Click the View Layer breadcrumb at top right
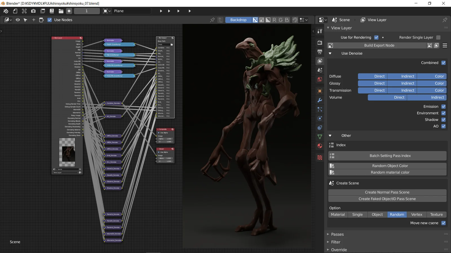The height and width of the screenshot is (253, 451). (377, 20)
